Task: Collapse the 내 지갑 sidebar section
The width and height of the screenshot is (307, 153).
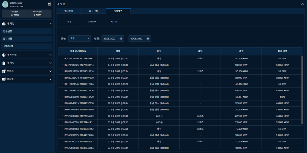Action: [x=50, y=23]
